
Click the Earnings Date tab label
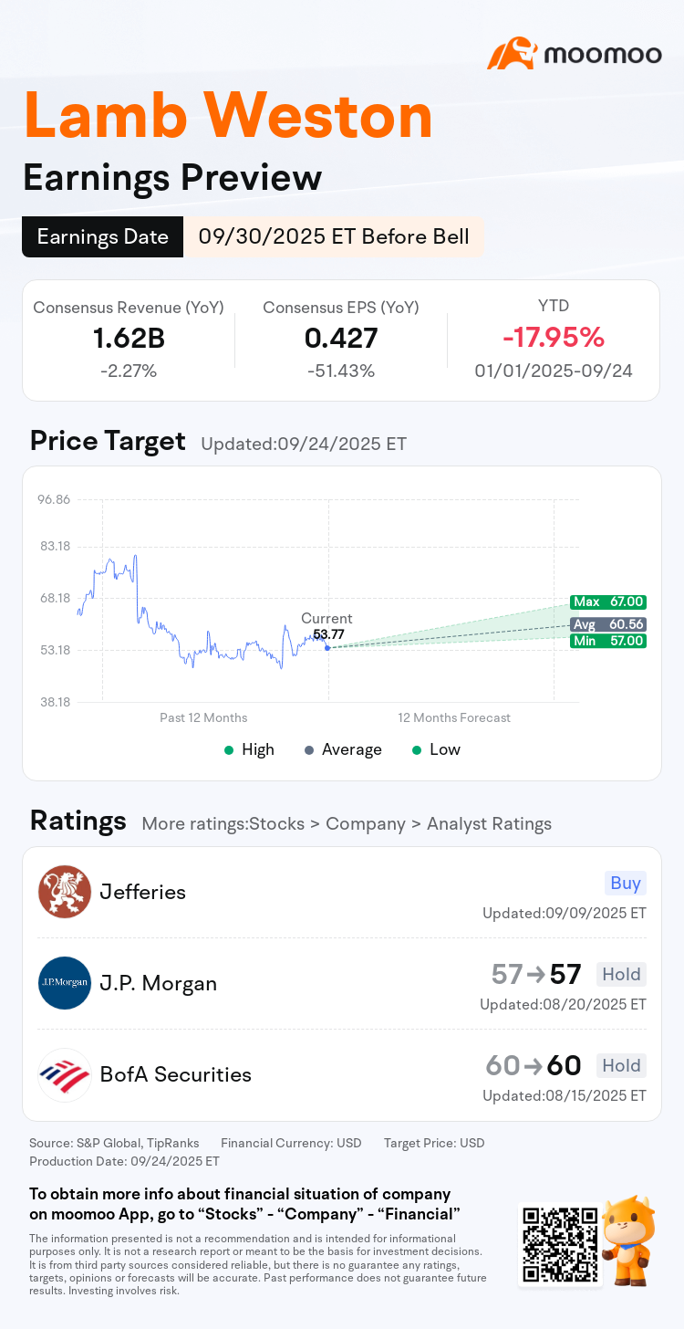pyautogui.click(x=102, y=237)
